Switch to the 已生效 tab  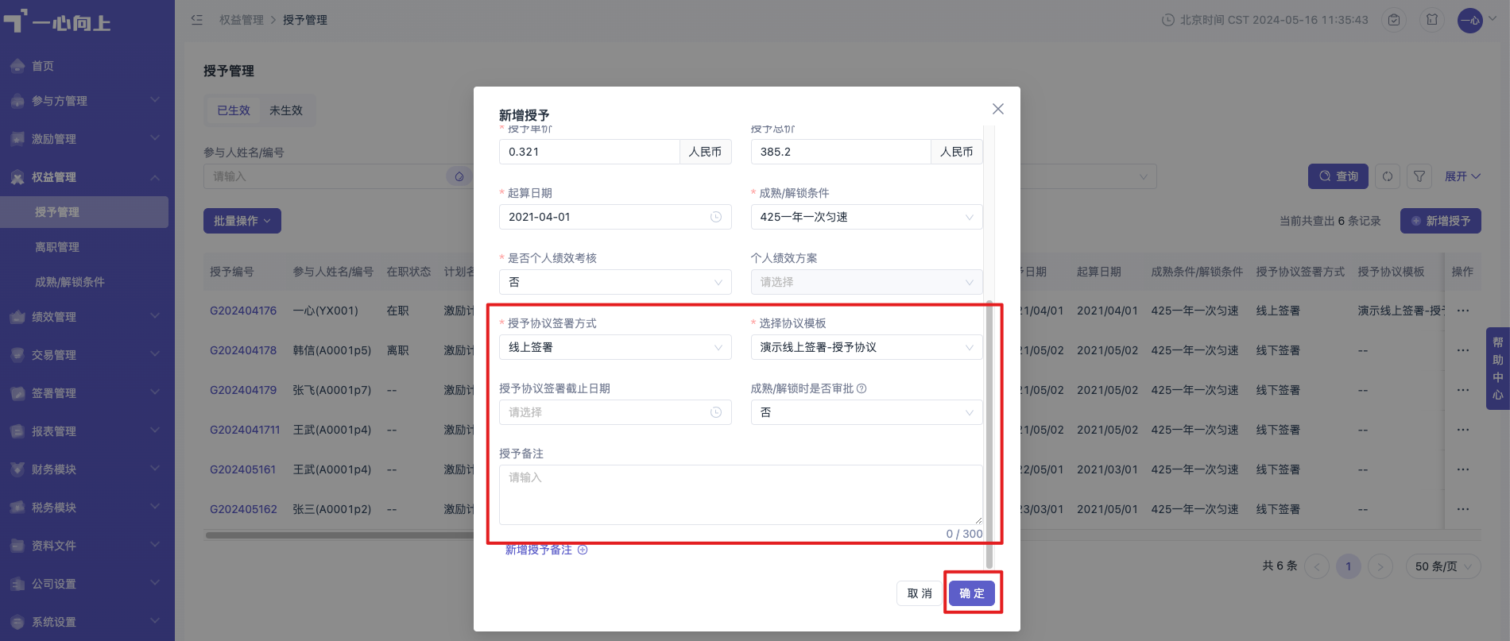[234, 110]
